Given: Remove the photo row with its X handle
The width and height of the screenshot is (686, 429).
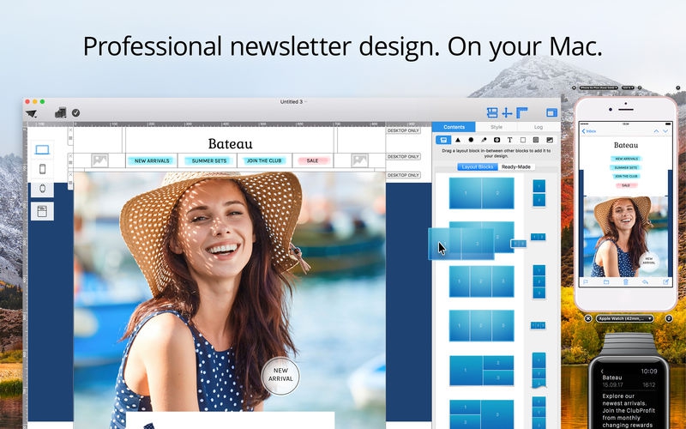Looking at the screenshot, I should coord(70,174).
